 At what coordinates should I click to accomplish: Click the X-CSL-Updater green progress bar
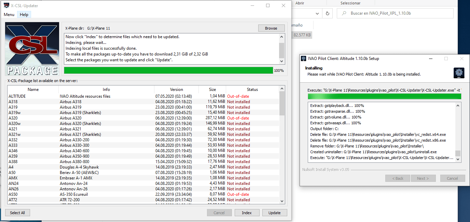click(169, 70)
